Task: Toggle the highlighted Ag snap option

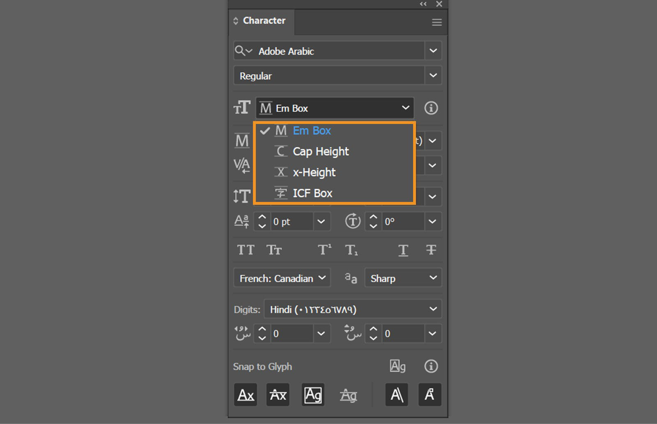Action: tap(313, 394)
